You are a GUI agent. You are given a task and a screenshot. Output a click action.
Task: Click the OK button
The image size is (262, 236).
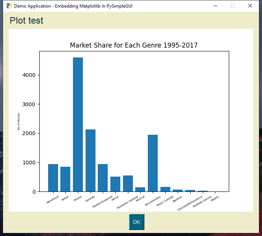[x=136, y=222]
